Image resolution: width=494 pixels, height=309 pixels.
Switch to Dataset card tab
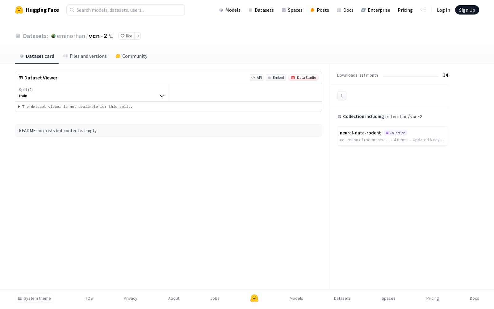(37, 56)
